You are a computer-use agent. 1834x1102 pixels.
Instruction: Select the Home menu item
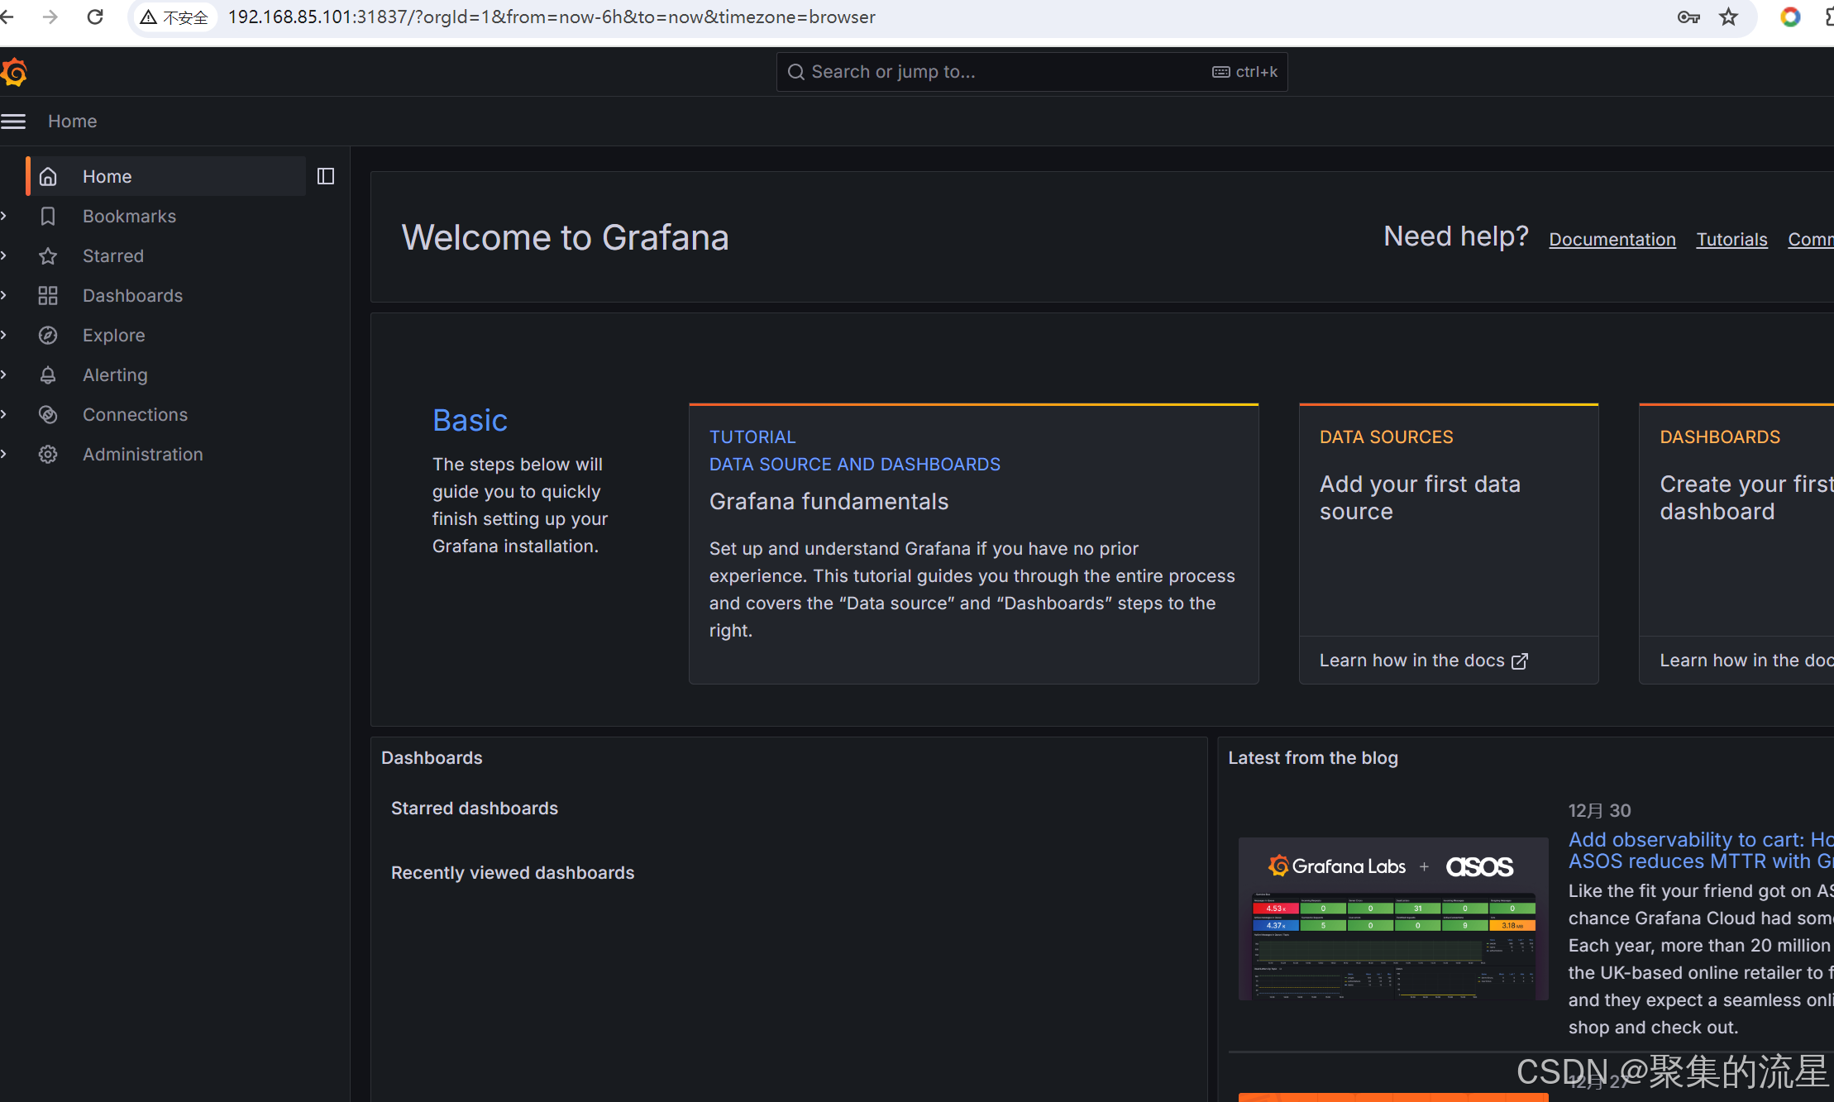click(x=107, y=176)
